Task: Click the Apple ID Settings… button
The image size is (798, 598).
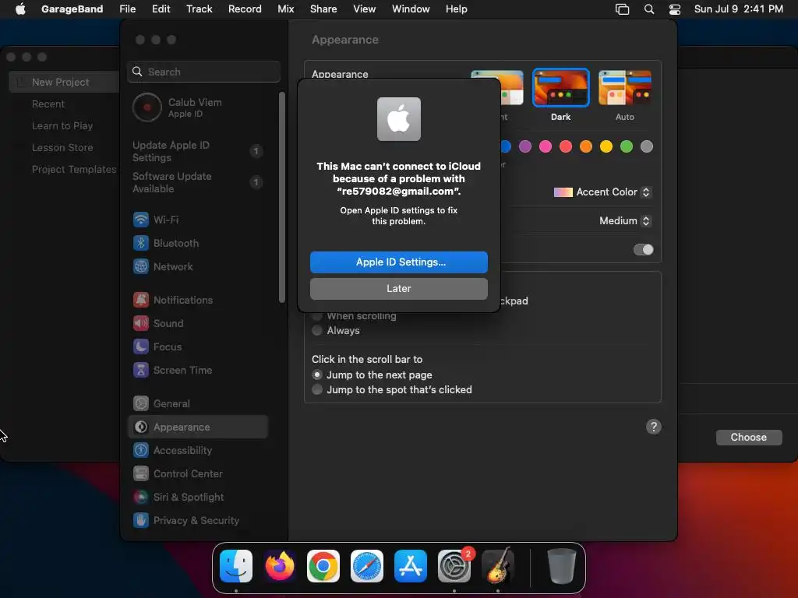Action: (x=398, y=262)
